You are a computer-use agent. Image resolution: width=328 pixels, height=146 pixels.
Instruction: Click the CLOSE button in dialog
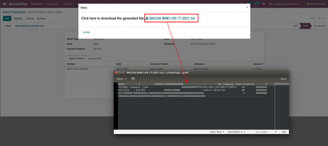point(86,32)
